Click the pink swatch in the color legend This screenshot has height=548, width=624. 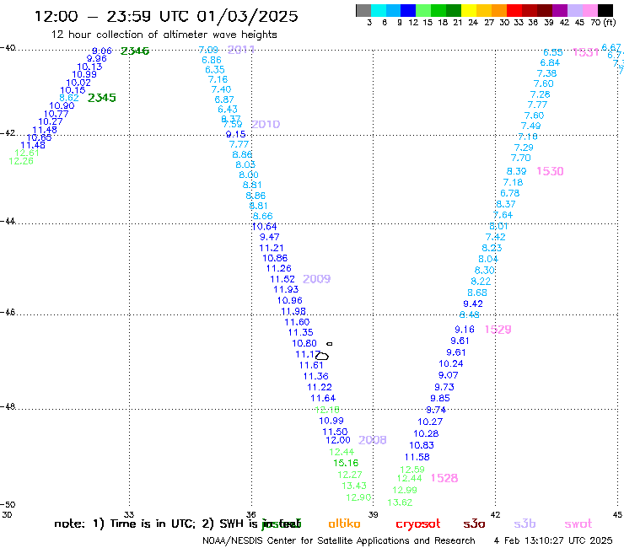click(x=590, y=10)
